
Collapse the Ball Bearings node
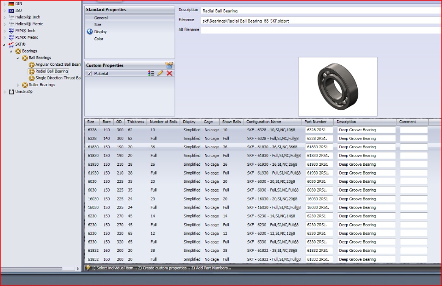pos(18,58)
